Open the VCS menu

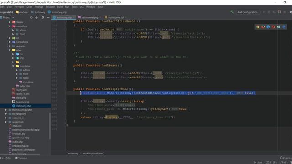[x=82, y=7]
